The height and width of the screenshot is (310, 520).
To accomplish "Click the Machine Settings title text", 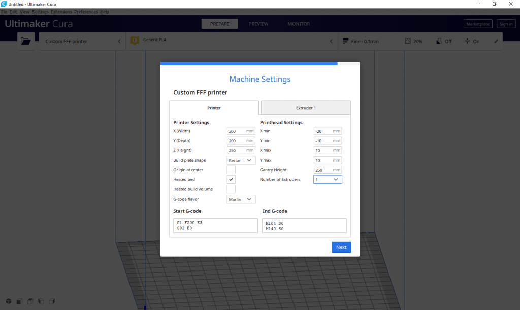I will click(260, 79).
